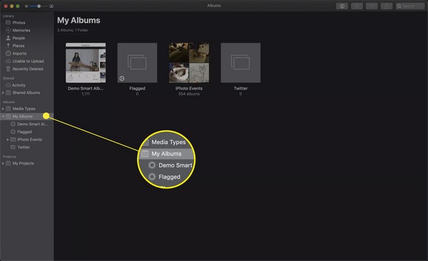The height and width of the screenshot is (261, 428).
Task: Focus the Search field in the toolbar
Action: coord(410,6)
